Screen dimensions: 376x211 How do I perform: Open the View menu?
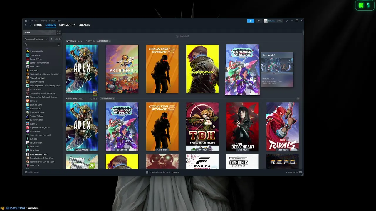tap(37, 21)
